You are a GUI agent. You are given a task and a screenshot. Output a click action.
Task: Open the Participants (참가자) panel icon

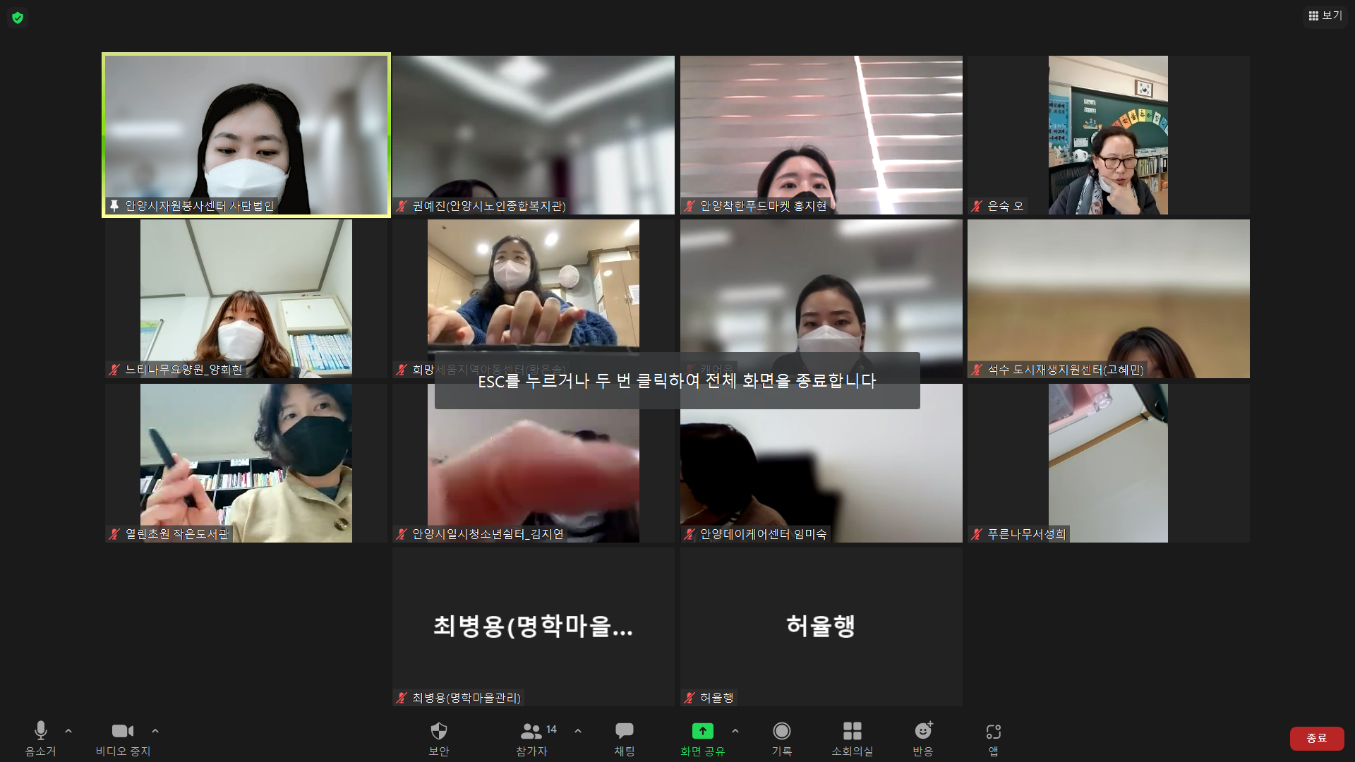(531, 731)
